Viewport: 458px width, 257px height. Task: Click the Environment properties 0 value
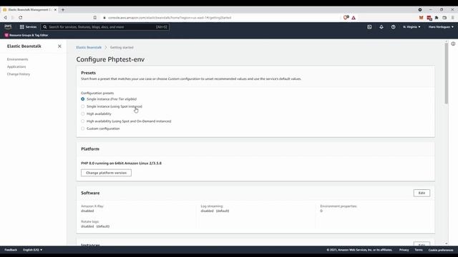(x=321, y=211)
